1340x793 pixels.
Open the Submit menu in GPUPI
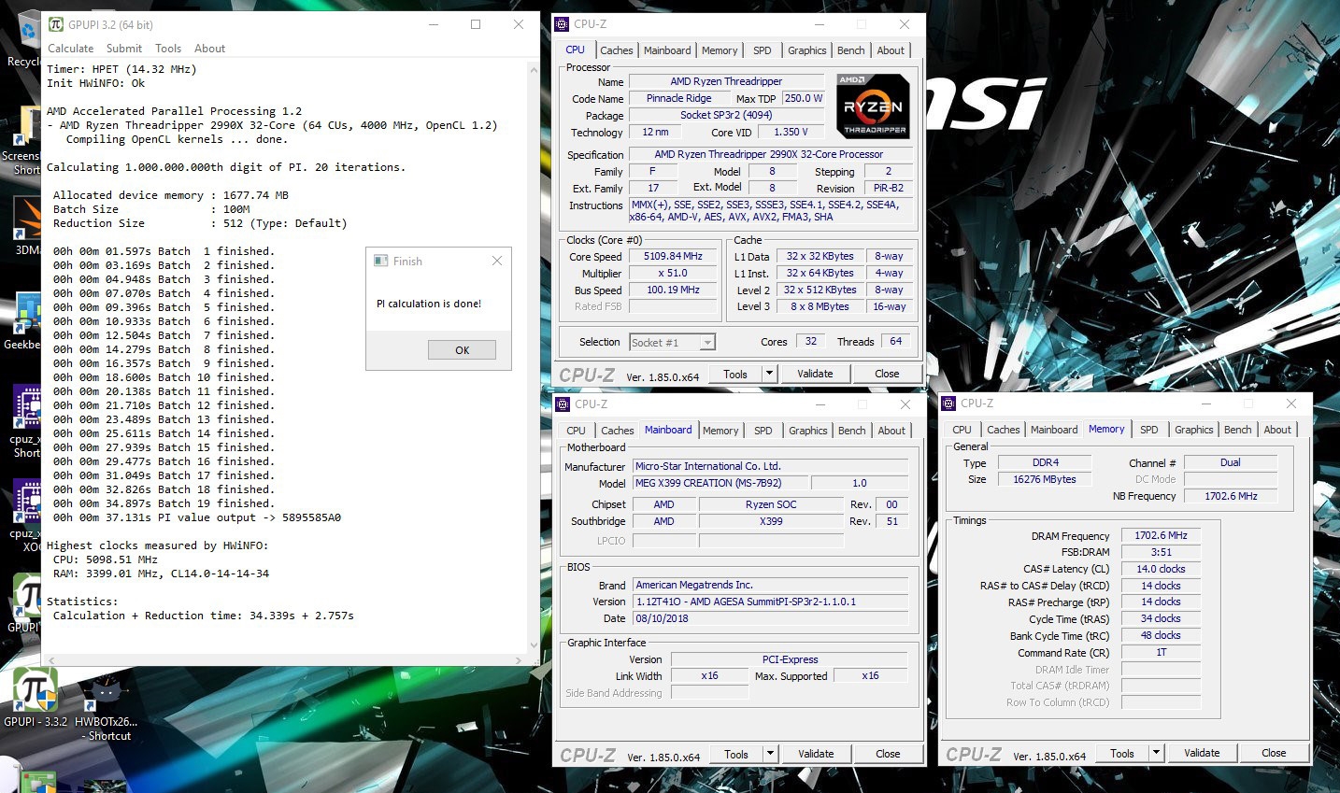coord(124,49)
